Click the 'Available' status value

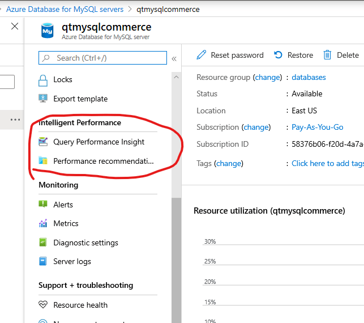[x=307, y=93]
